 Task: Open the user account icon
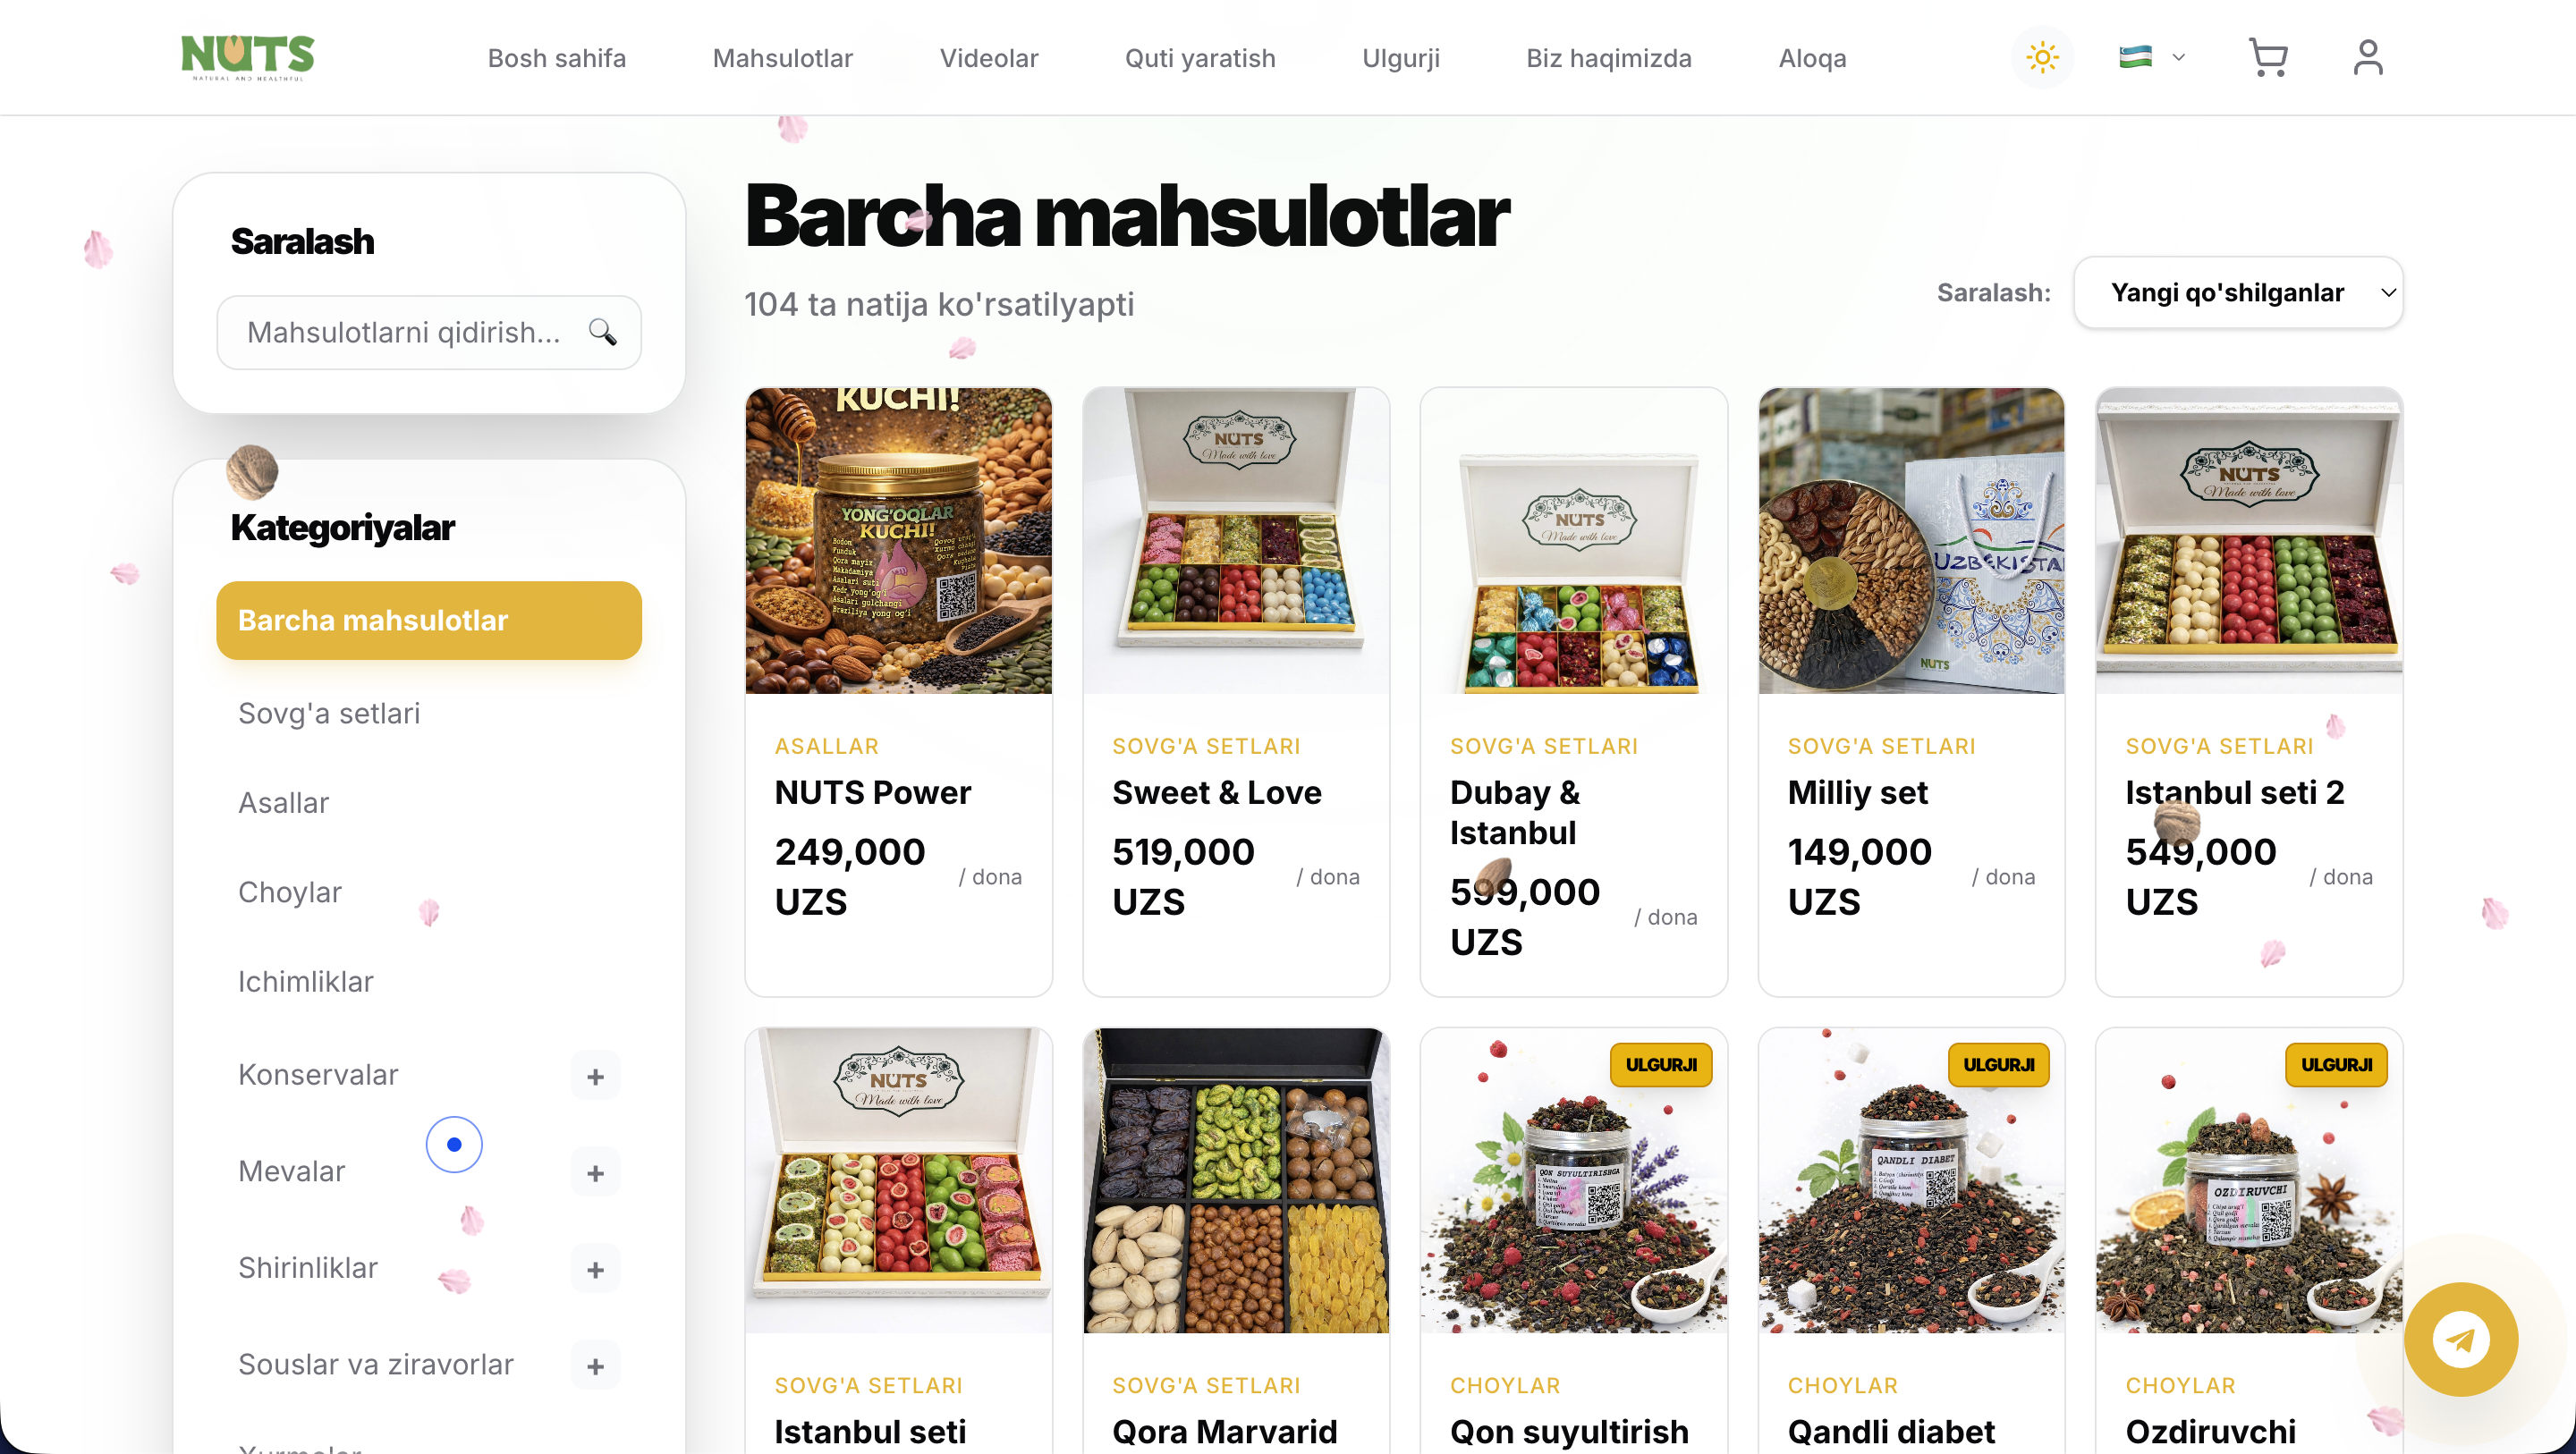tap(2367, 57)
